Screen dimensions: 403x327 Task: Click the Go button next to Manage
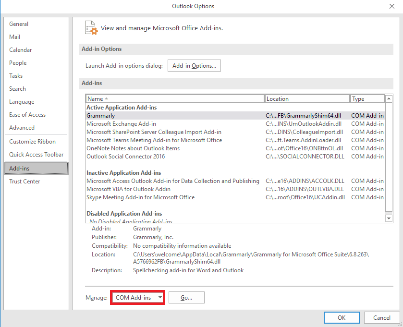(186, 297)
